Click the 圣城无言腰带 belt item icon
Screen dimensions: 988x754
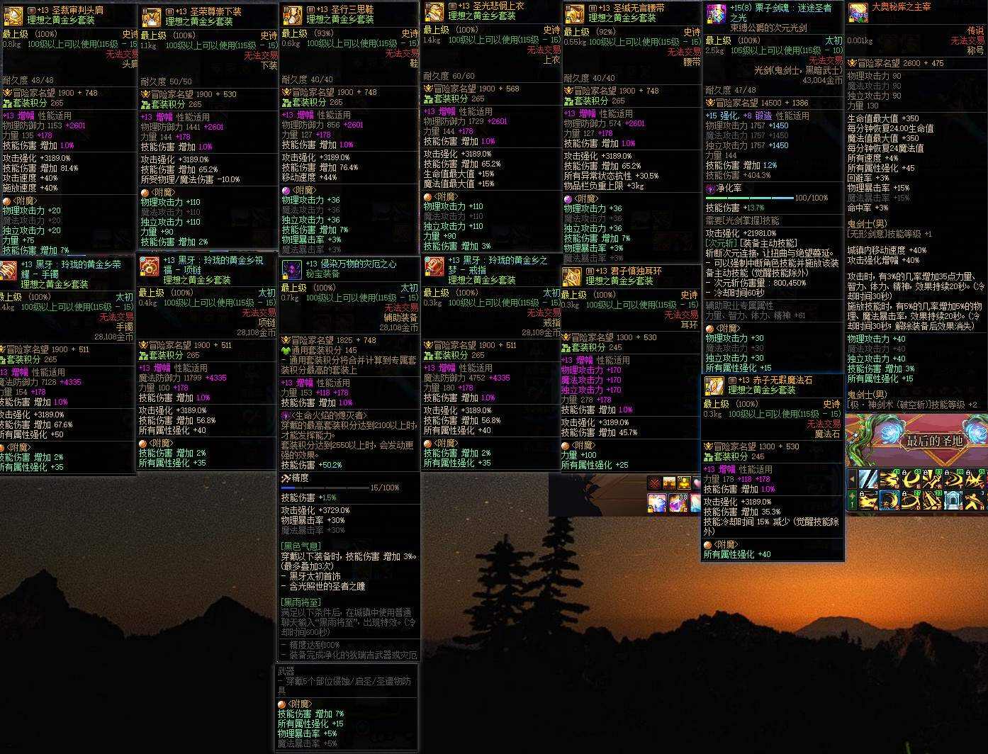pyautogui.click(x=574, y=13)
